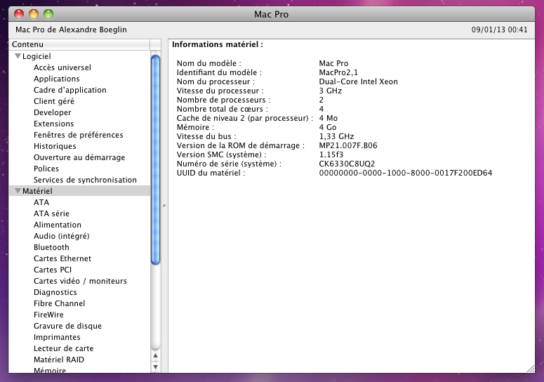Select ATA série hardware item
Screen dimensions: 544x382
click(x=51, y=213)
